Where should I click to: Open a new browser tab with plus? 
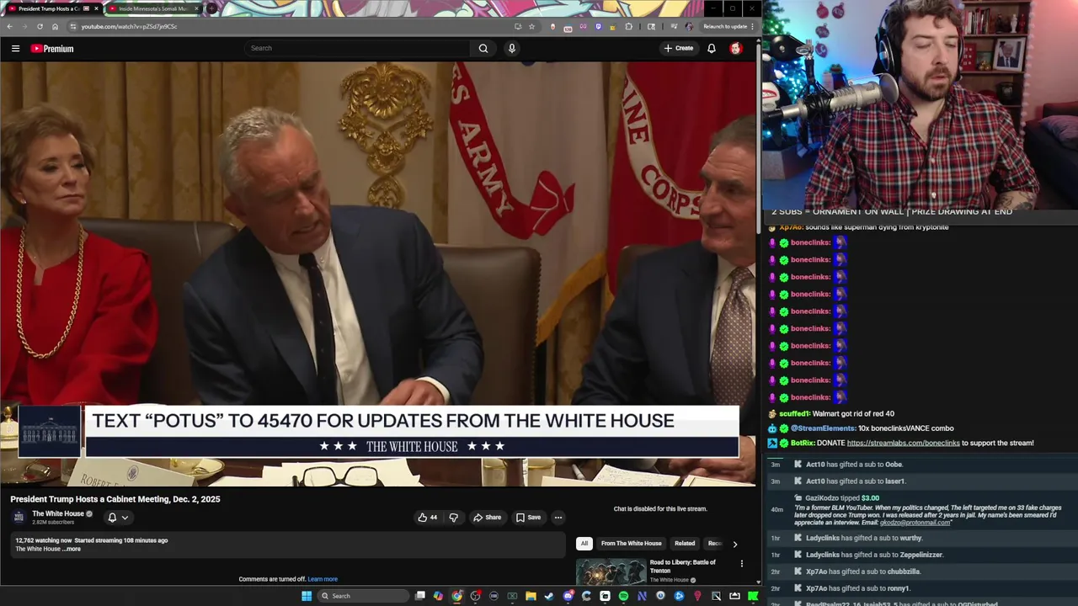(211, 8)
